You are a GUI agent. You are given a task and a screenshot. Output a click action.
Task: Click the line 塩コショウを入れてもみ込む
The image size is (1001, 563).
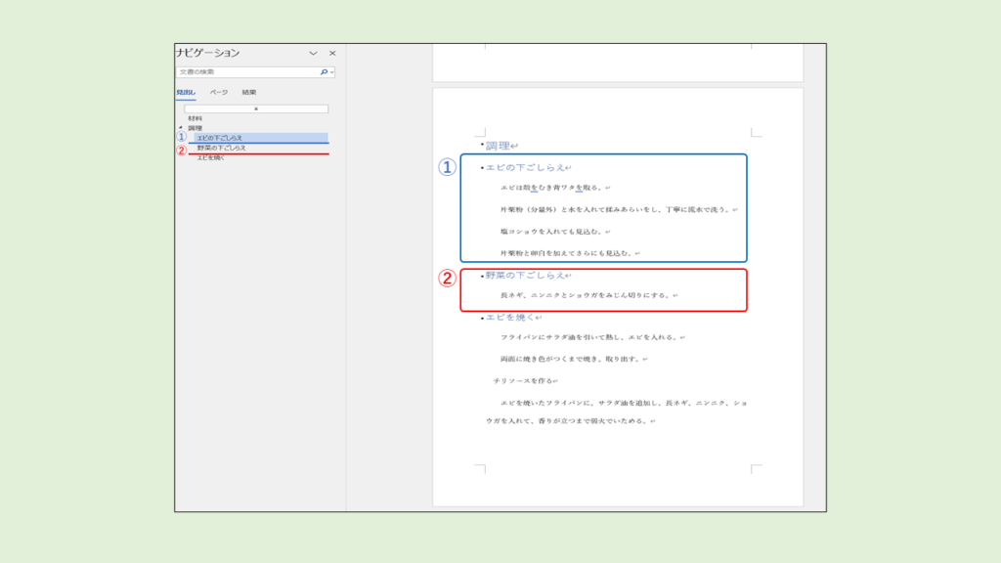pyautogui.click(x=551, y=232)
